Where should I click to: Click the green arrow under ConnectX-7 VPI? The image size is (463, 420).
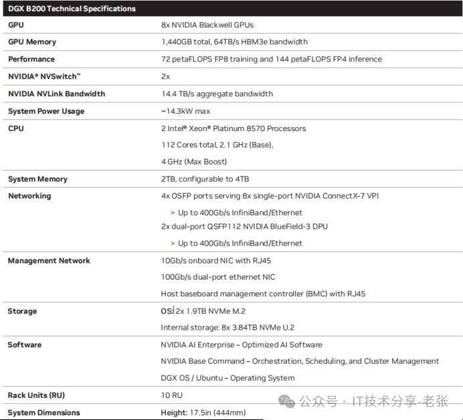click(173, 213)
